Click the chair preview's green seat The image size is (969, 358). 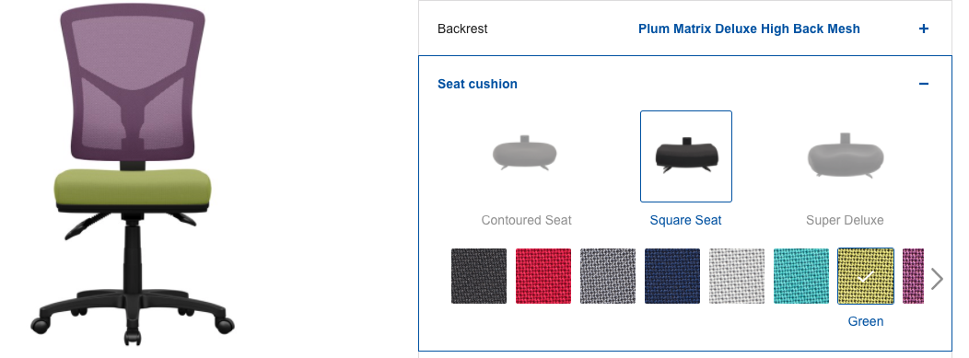point(133,188)
